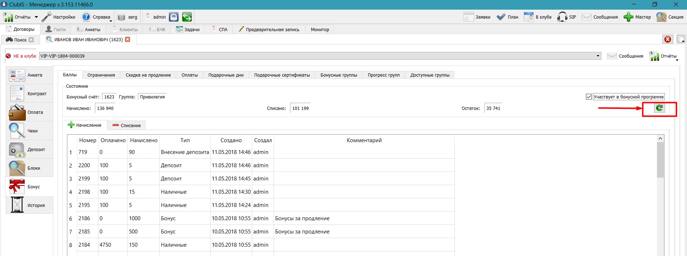The height and width of the screenshot is (256, 687).
Task: Expand the Справка dropdown arrow
Action: (x=111, y=21)
